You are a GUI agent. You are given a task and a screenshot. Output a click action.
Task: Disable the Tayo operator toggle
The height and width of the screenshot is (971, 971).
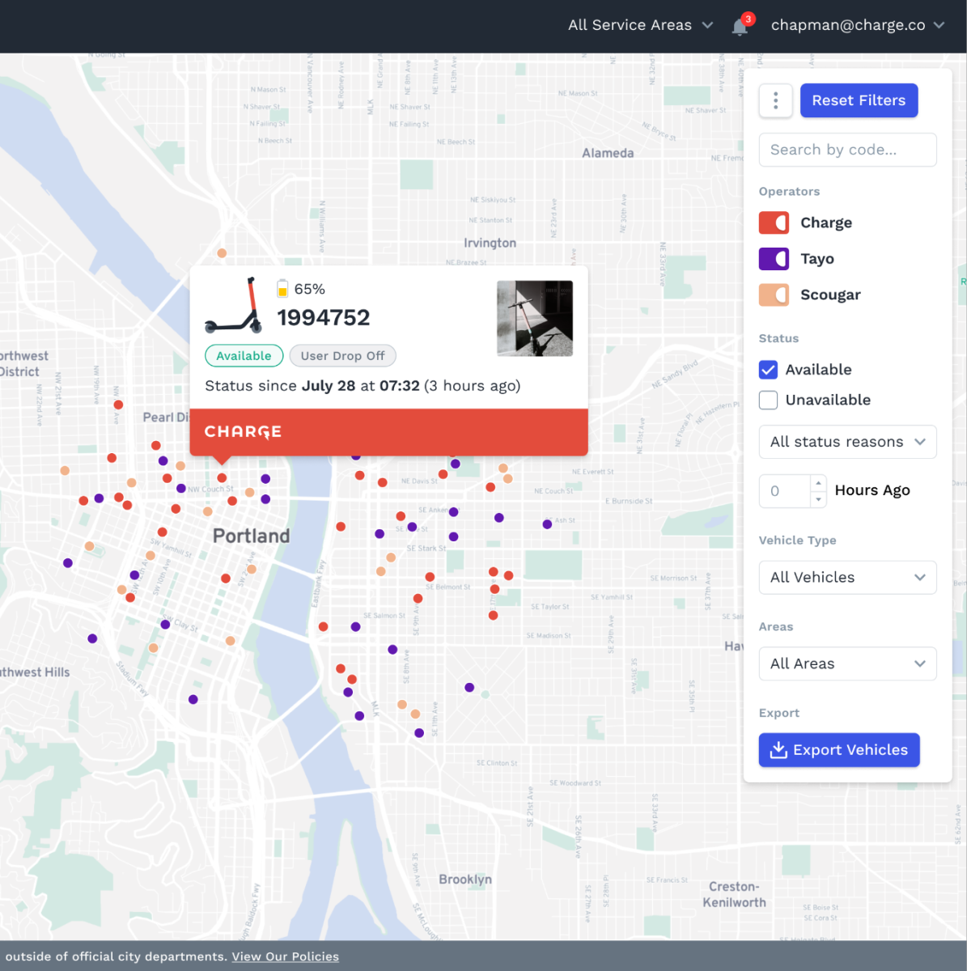[x=774, y=258]
